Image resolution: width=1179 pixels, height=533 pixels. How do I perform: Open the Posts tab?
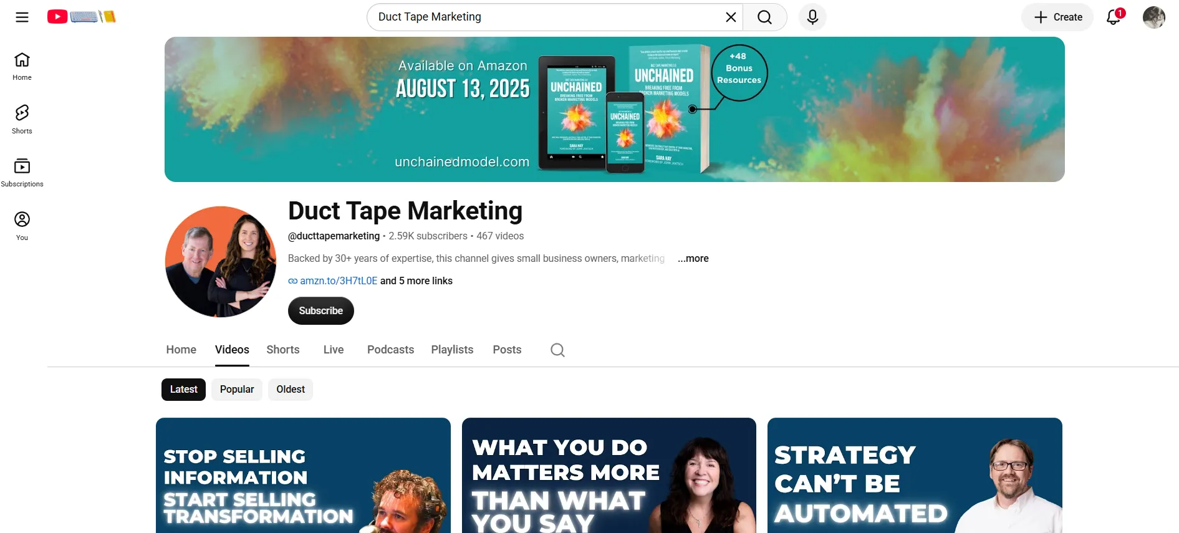[x=507, y=350]
